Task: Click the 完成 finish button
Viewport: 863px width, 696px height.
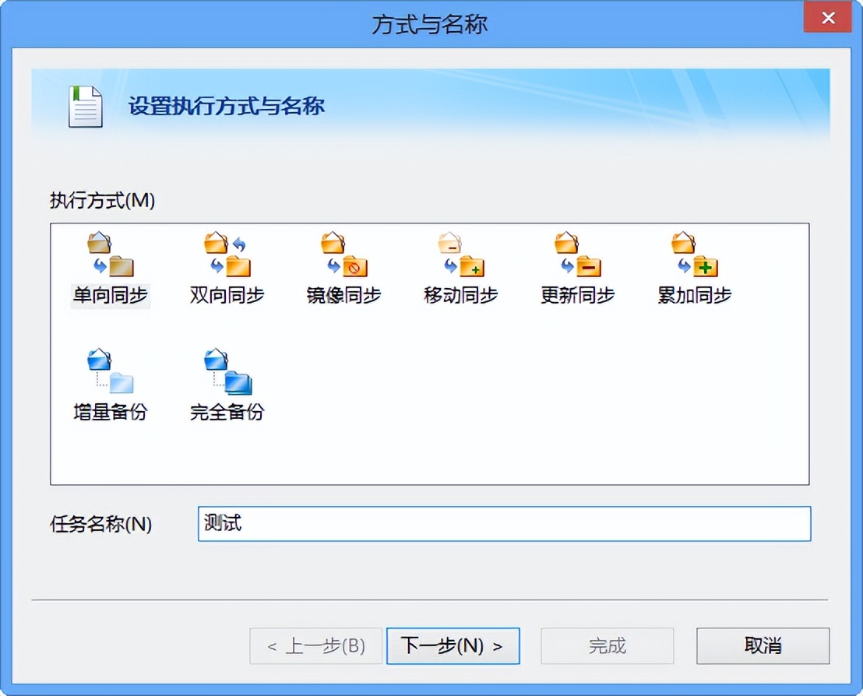Action: click(x=607, y=645)
